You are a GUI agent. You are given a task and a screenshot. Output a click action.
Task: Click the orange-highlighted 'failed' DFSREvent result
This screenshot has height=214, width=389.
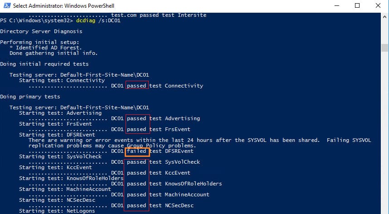(137, 151)
